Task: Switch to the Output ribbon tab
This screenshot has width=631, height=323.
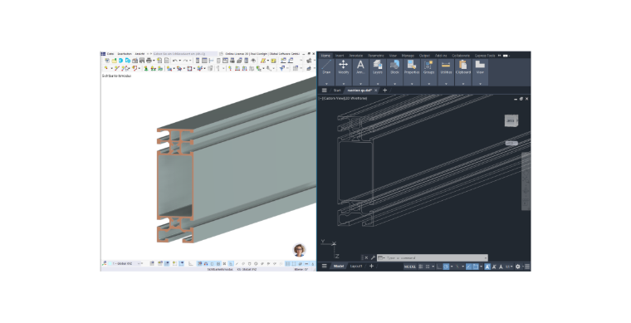Action: coord(424,56)
